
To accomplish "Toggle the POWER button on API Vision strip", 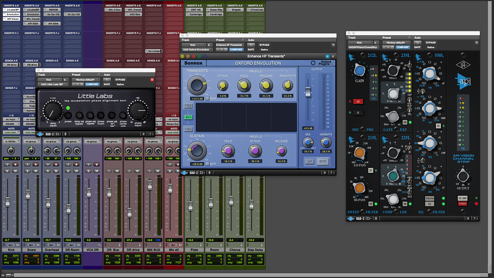I will coord(463,204).
